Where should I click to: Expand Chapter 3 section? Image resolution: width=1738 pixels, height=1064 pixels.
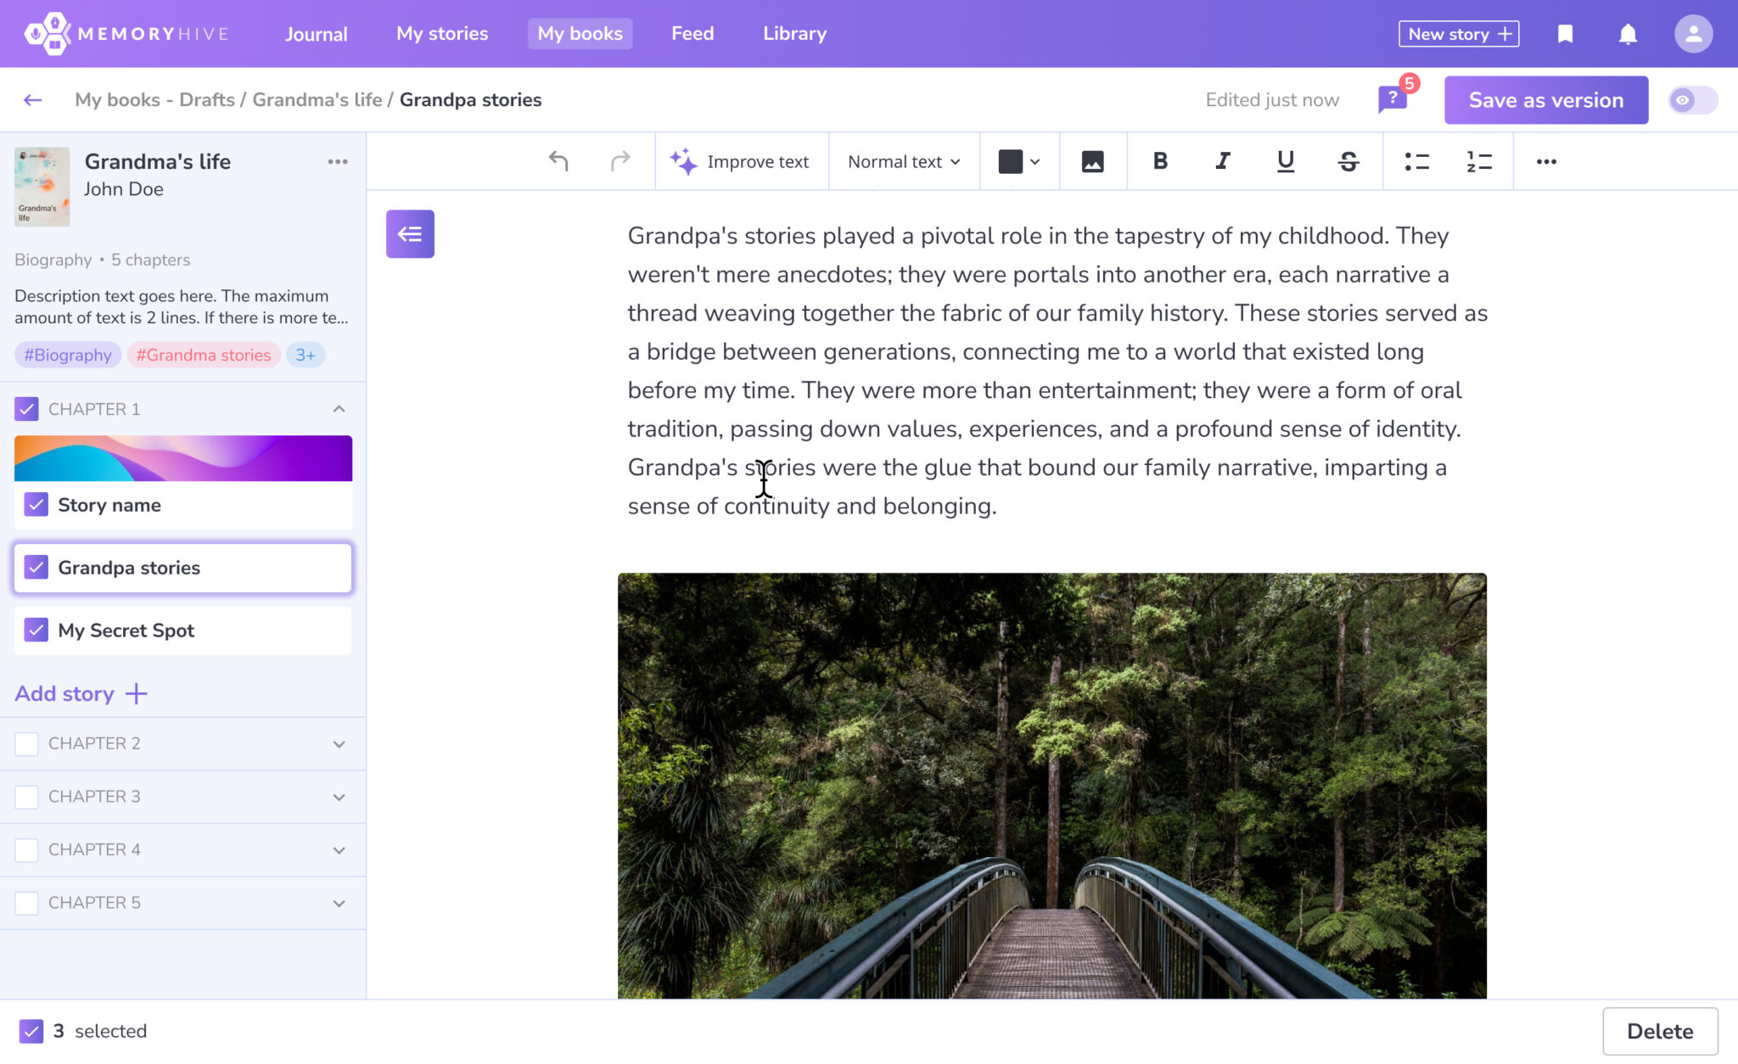click(339, 797)
